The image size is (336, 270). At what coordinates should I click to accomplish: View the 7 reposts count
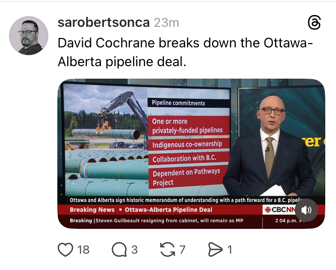tap(182, 250)
